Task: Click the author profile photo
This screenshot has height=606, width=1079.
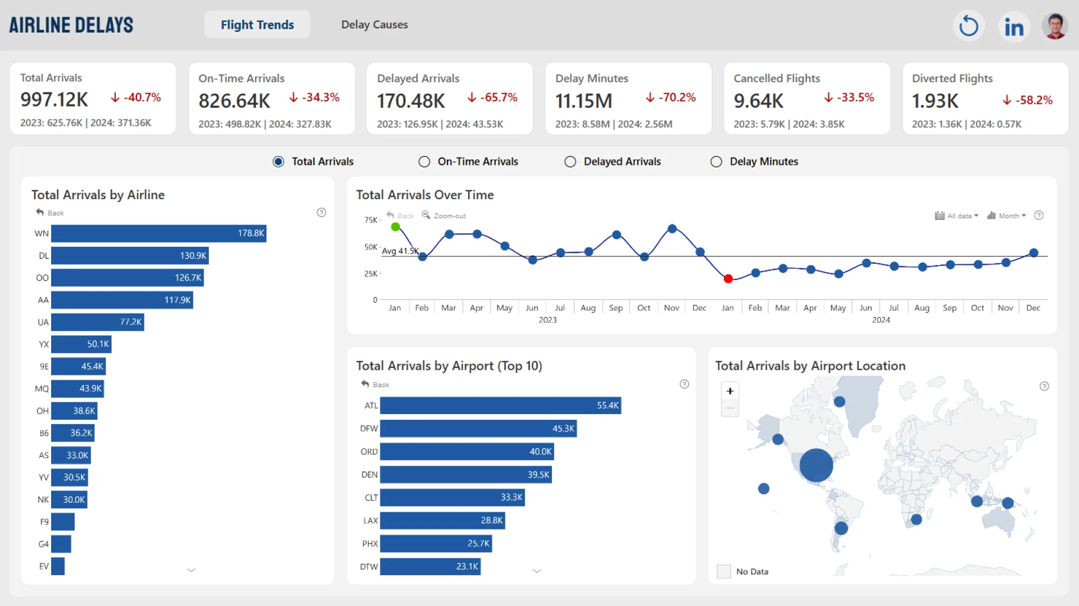Action: coord(1055,26)
